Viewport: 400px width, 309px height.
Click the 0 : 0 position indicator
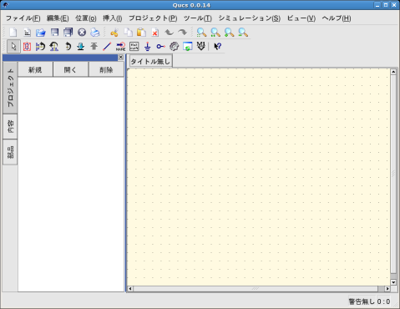click(x=383, y=301)
